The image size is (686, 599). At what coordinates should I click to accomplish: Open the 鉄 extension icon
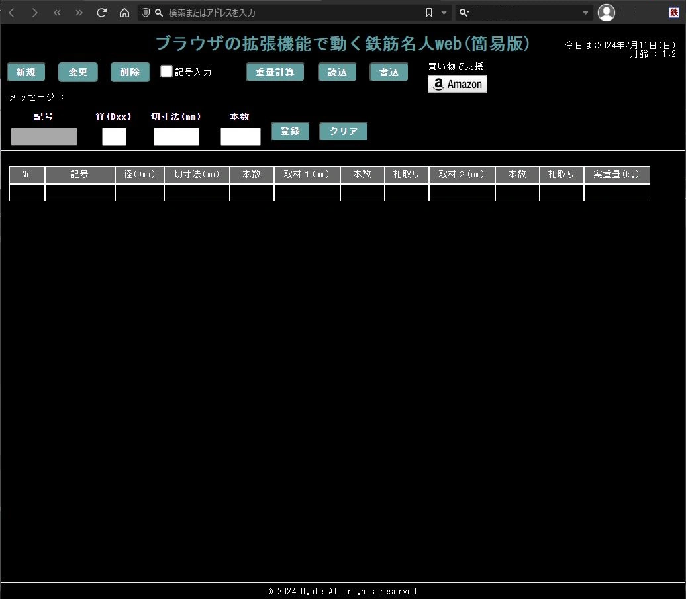point(673,13)
